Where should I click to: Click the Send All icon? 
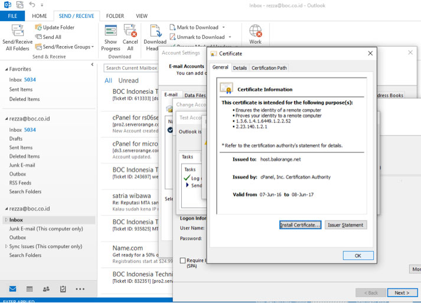pos(38,37)
